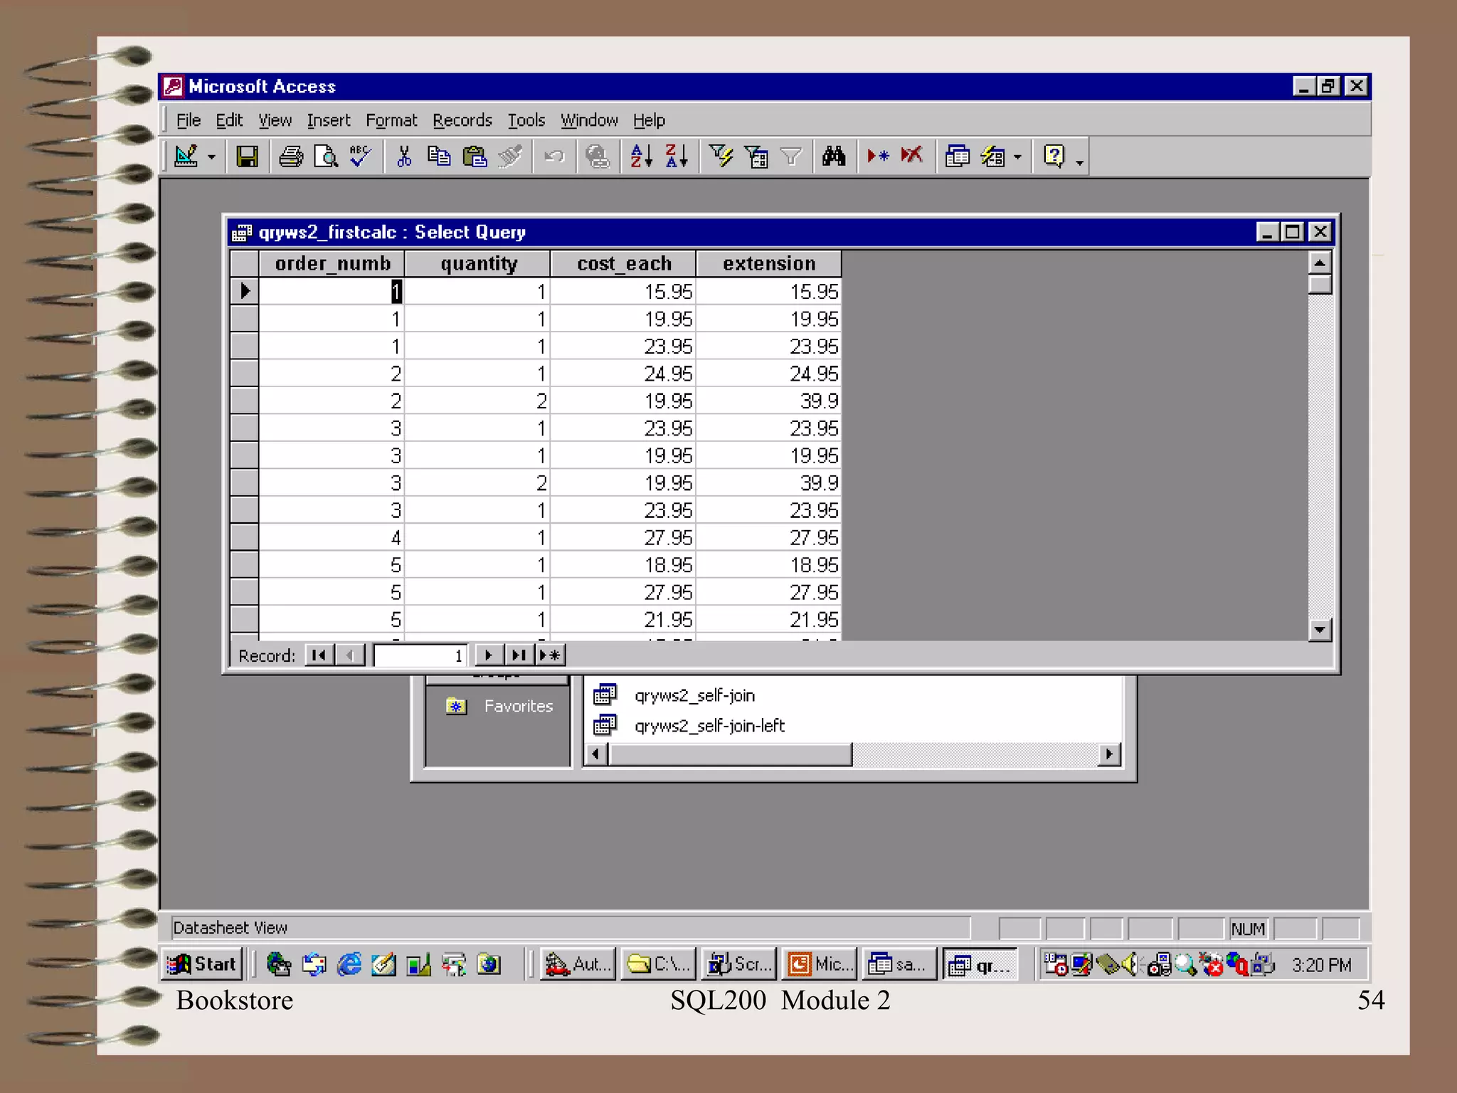Click the Sort Descending toolbar icon
Screen dimensions: 1457x1093
click(676, 156)
